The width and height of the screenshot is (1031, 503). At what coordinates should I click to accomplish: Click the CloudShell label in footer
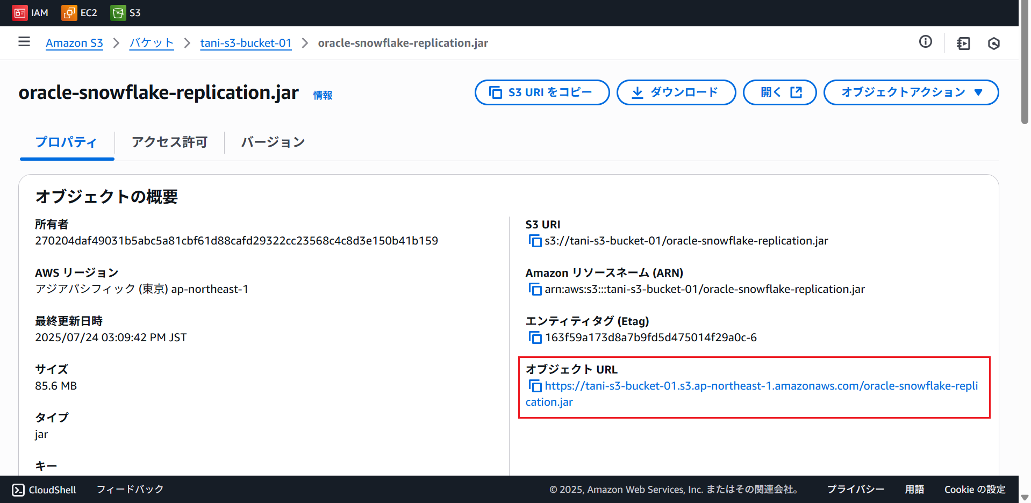tap(52, 490)
